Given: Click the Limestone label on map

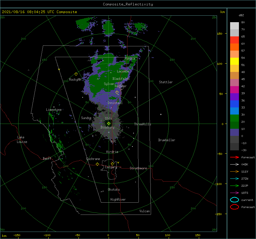Looking at the screenshot, I should pos(54,110).
